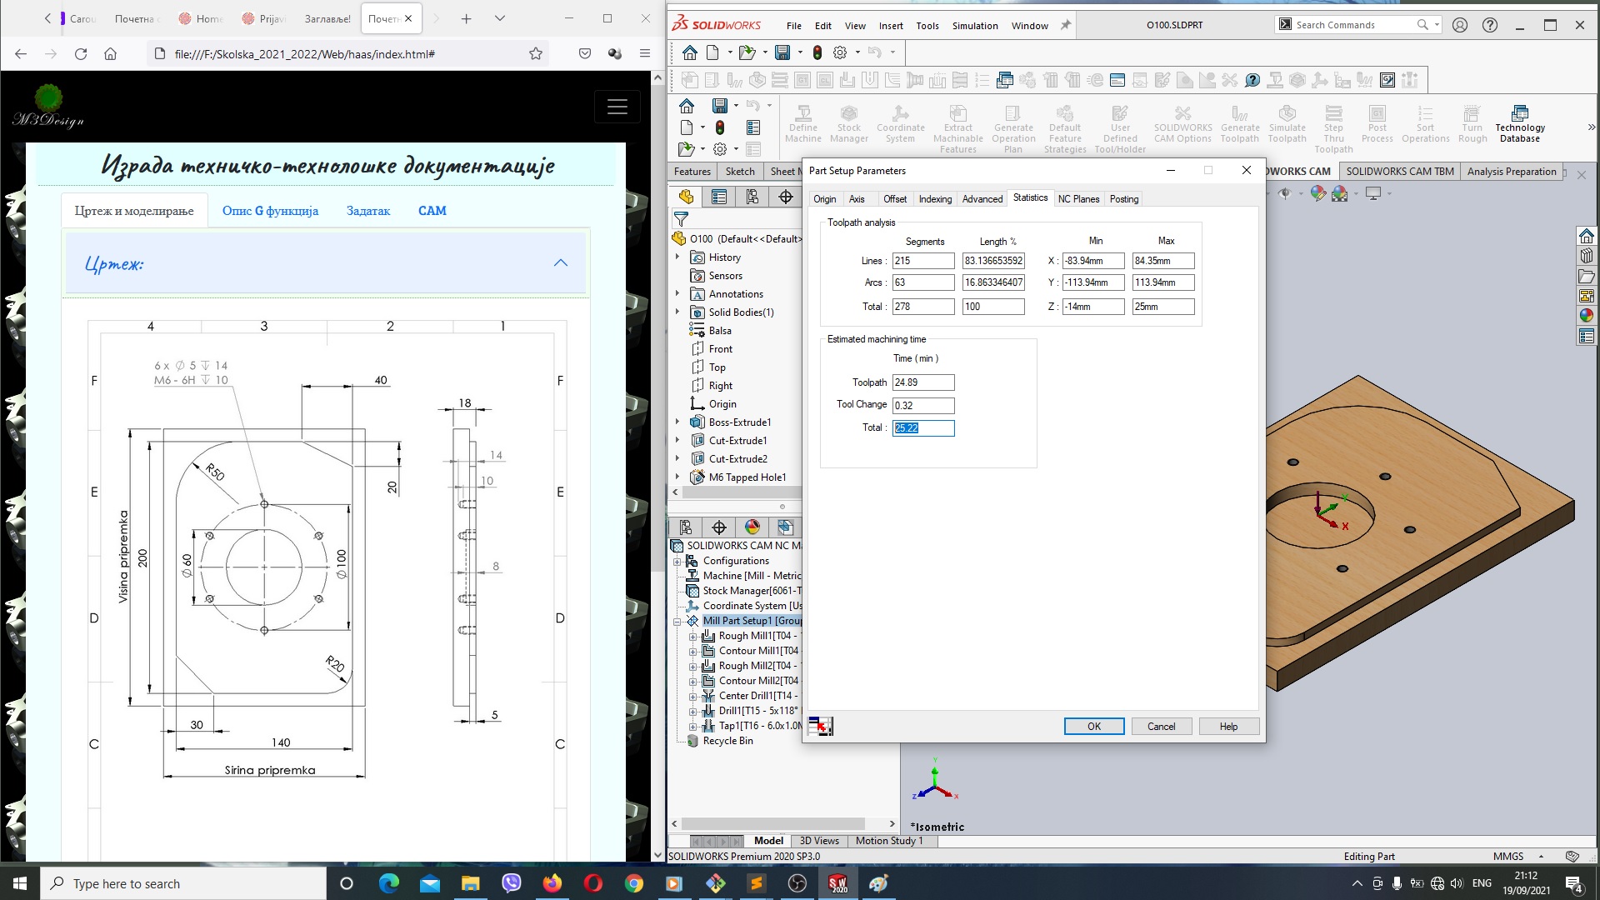Click the OK button to confirm
Screen dimensions: 1600x900
coord(1093,725)
